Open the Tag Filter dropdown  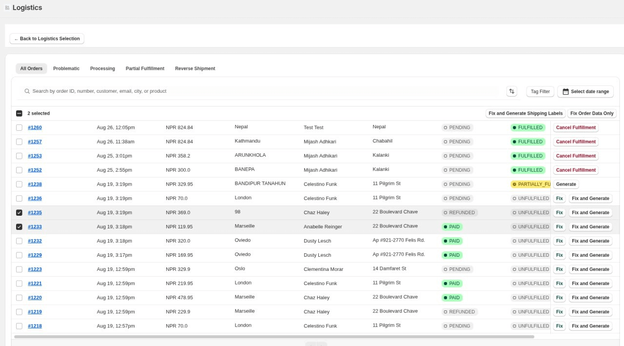[x=540, y=91]
